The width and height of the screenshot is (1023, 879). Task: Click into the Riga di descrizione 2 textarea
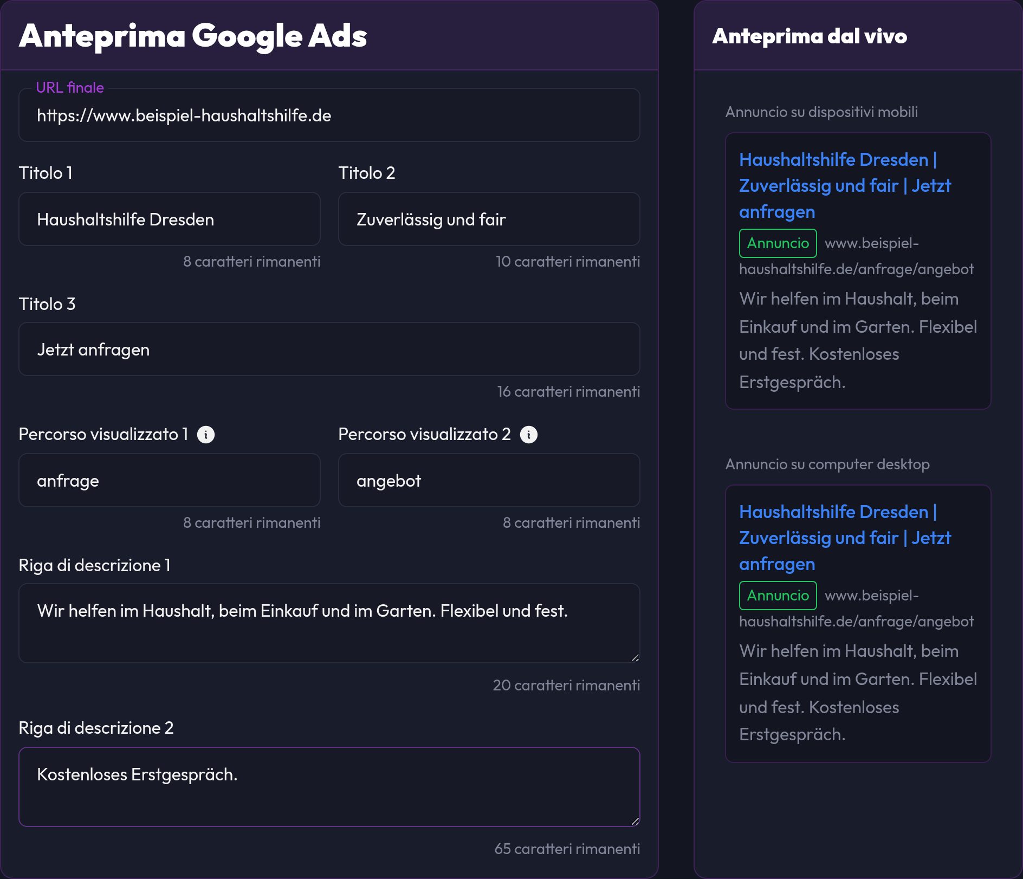329,787
